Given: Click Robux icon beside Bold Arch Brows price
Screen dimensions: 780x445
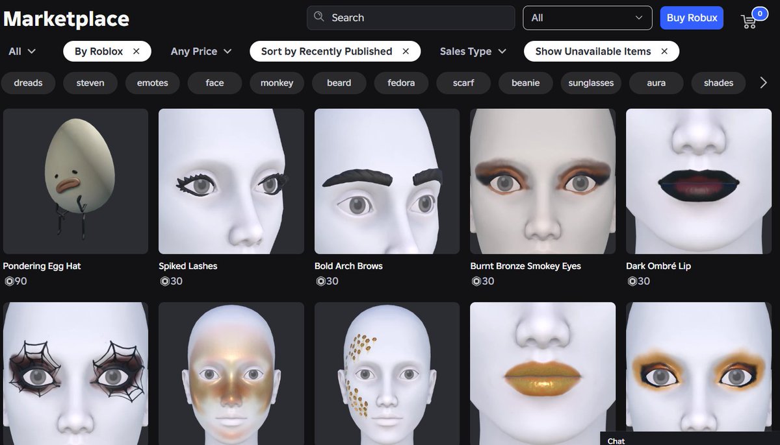Looking at the screenshot, I should click(x=320, y=282).
